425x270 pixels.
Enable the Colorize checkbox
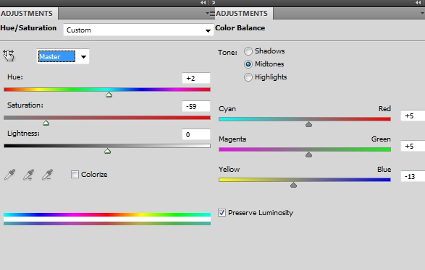click(x=75, y=174)
